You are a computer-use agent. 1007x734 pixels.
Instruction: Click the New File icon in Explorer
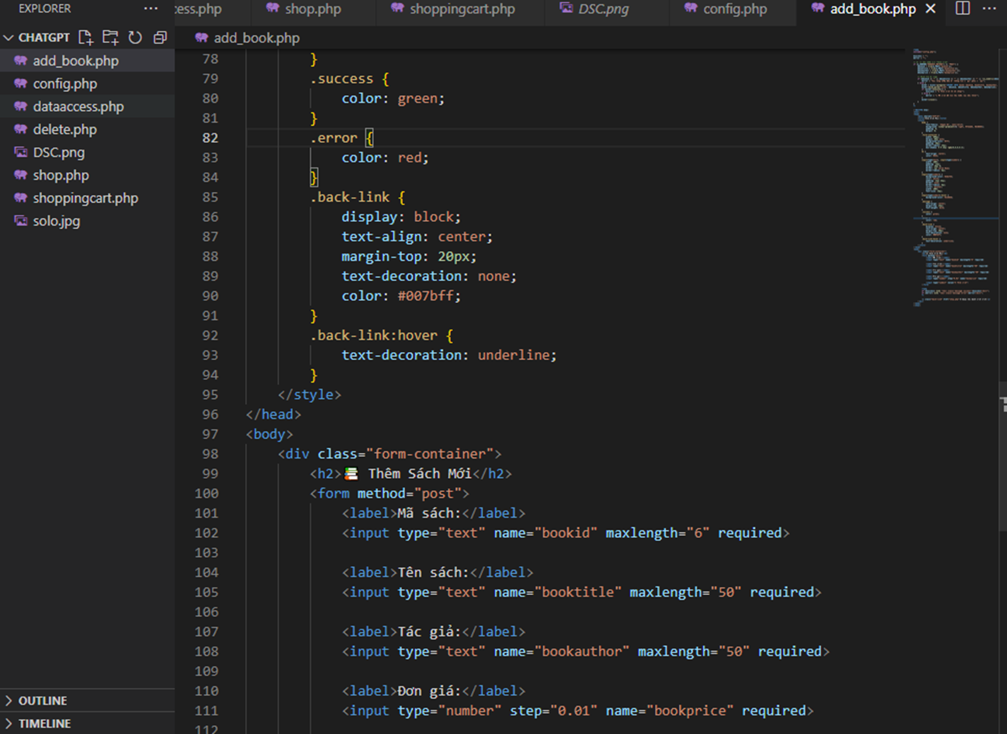click(x=86, y=37)
